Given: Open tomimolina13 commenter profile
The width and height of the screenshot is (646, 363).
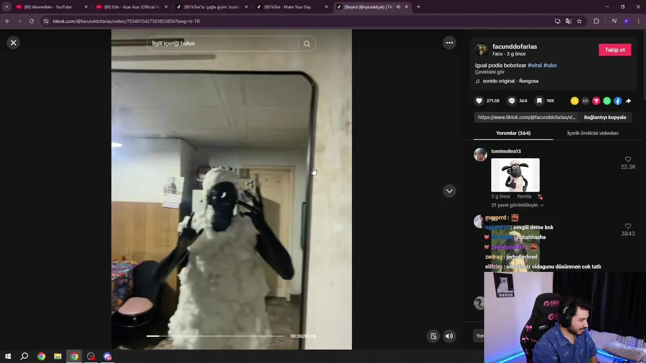Looking at the screenshot, I should (506, 151).
